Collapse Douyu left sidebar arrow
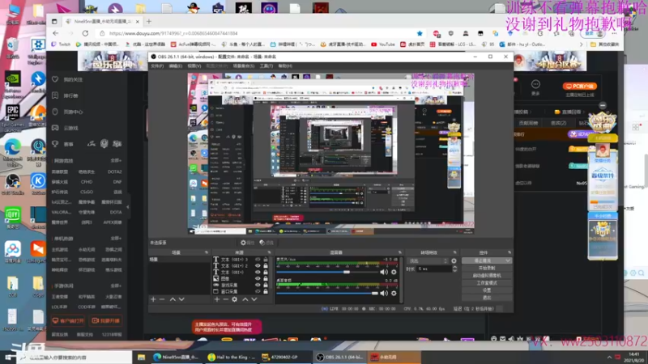Image resolution: width=648 pixels, height=364 pixels. pos(127,207)
